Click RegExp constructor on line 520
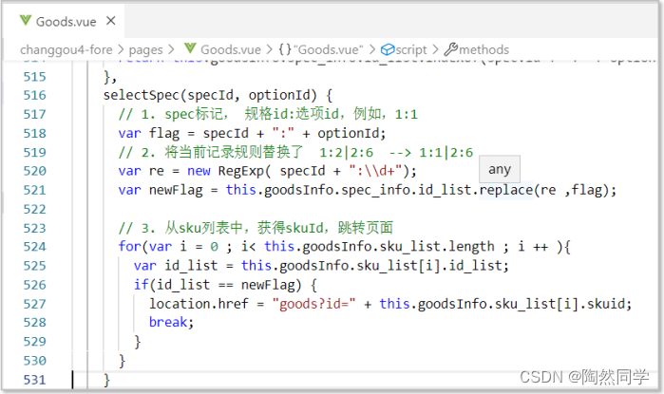This screenshot has width=664, height=394. [x=241, y=172]
